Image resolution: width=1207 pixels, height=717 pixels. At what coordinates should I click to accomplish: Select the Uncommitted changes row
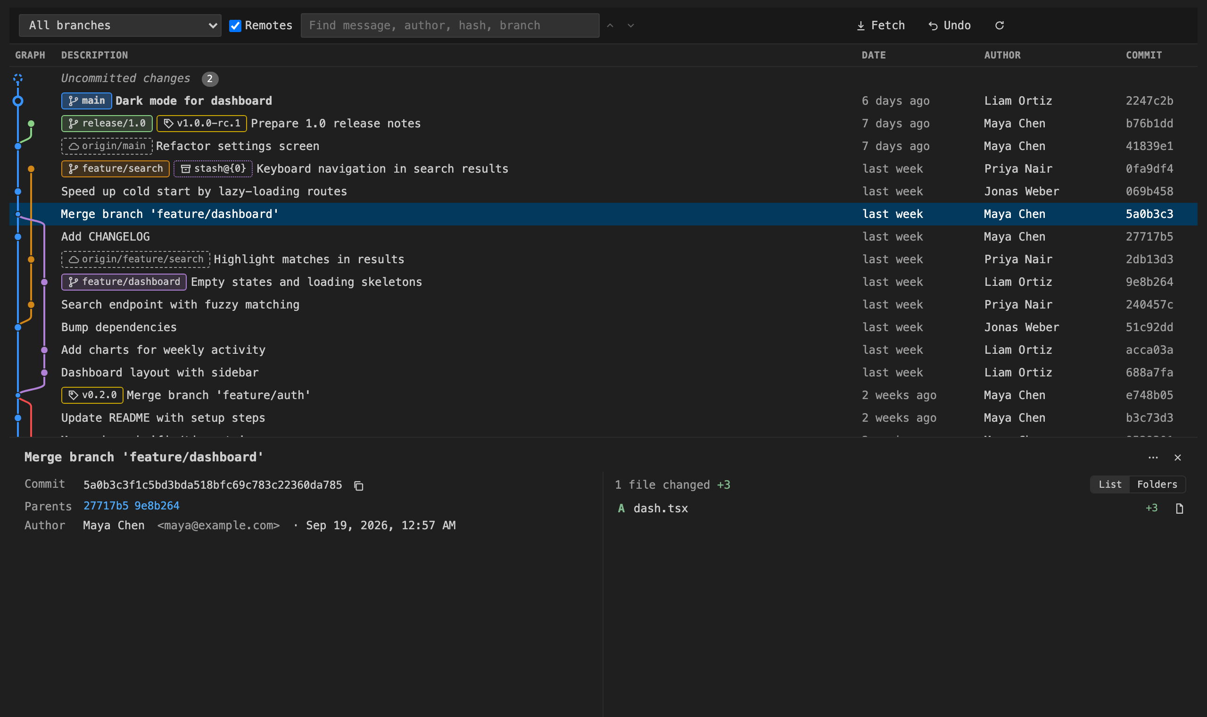603,78
